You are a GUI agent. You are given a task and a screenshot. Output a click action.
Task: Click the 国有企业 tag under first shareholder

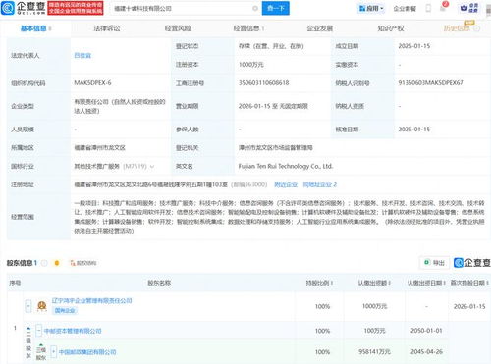65,310
